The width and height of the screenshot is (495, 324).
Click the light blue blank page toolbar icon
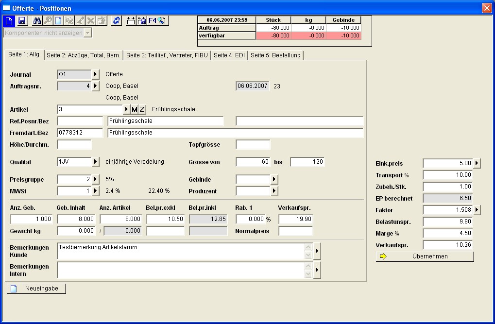pos(58,21)
